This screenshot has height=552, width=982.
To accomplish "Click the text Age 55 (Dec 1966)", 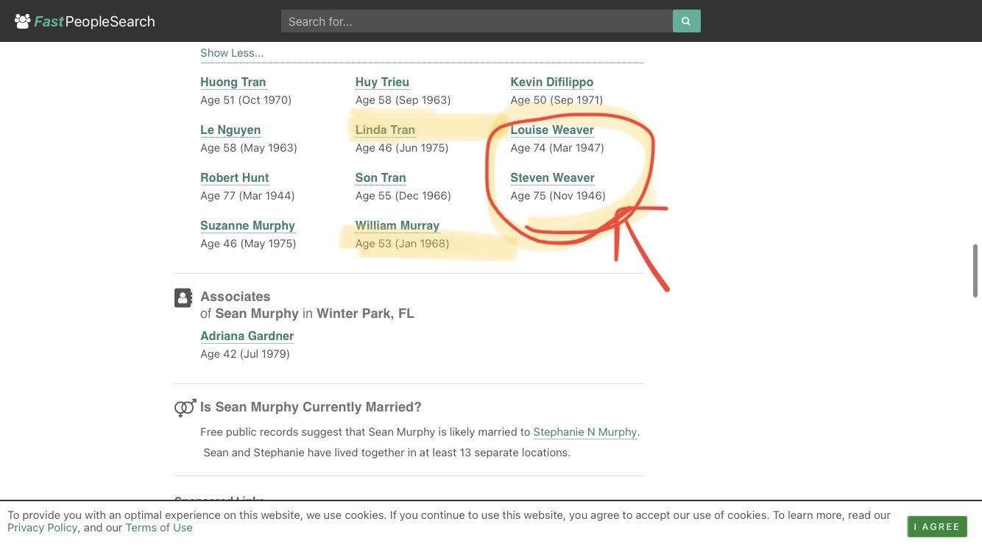I will 403,196.
